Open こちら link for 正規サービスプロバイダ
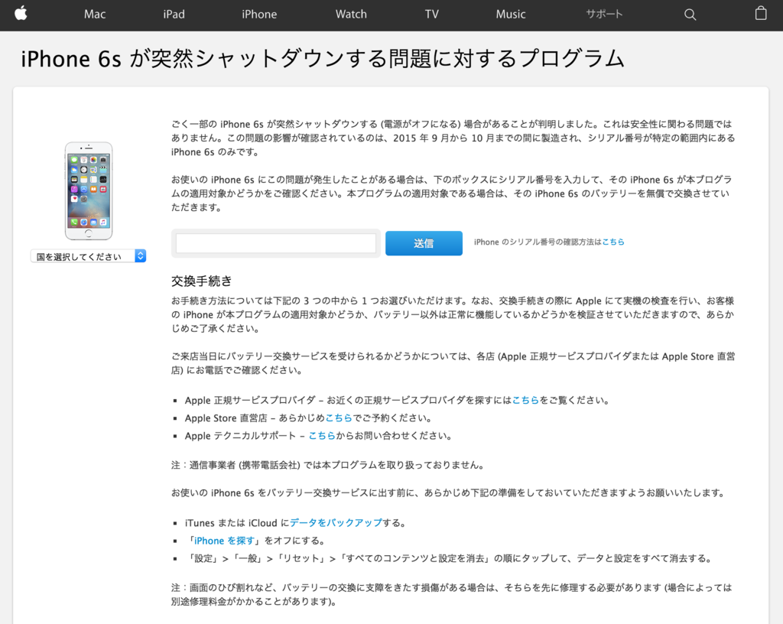 pos(525,400)
